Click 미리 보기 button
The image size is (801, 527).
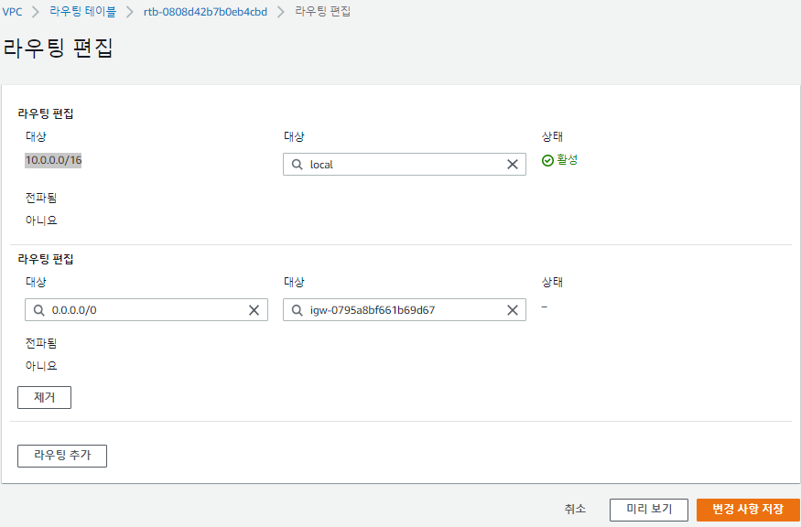tap(649, 510)
